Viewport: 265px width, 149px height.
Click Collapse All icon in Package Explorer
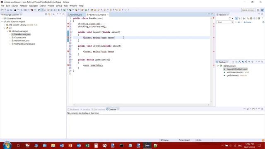click(x=46, y=14)
